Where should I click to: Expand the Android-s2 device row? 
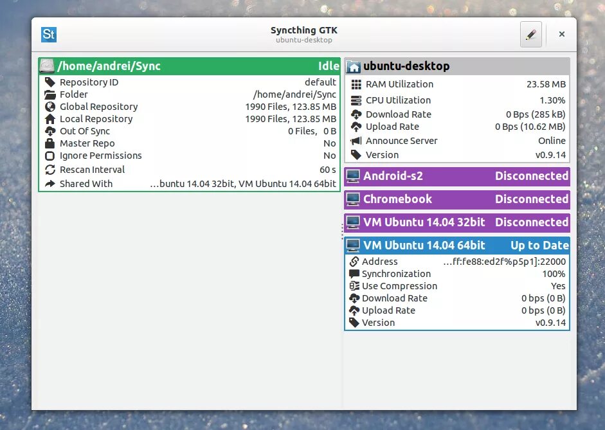pyautogui.click(x=457, y=176)
